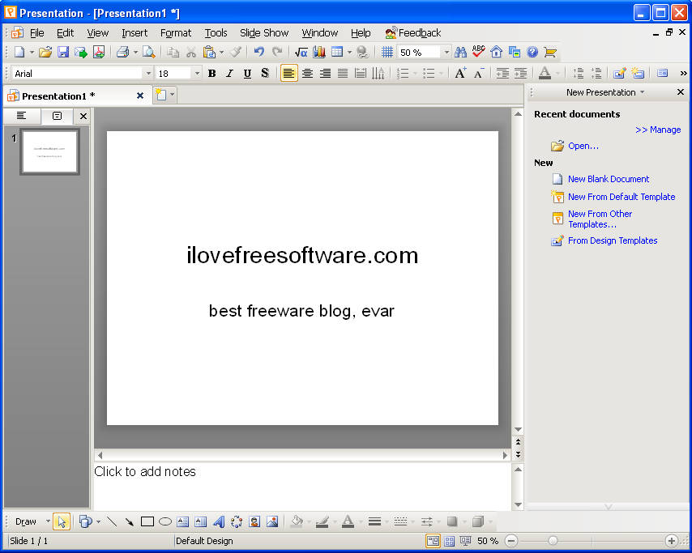Toggle underline formatting
The image size is (692, 553).
247,74
